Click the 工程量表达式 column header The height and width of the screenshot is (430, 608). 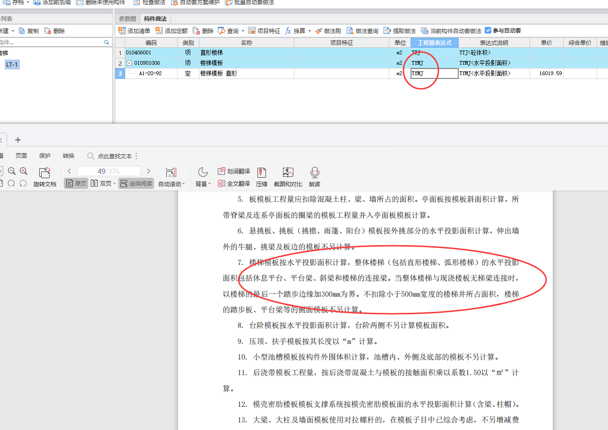click(434, 43)
